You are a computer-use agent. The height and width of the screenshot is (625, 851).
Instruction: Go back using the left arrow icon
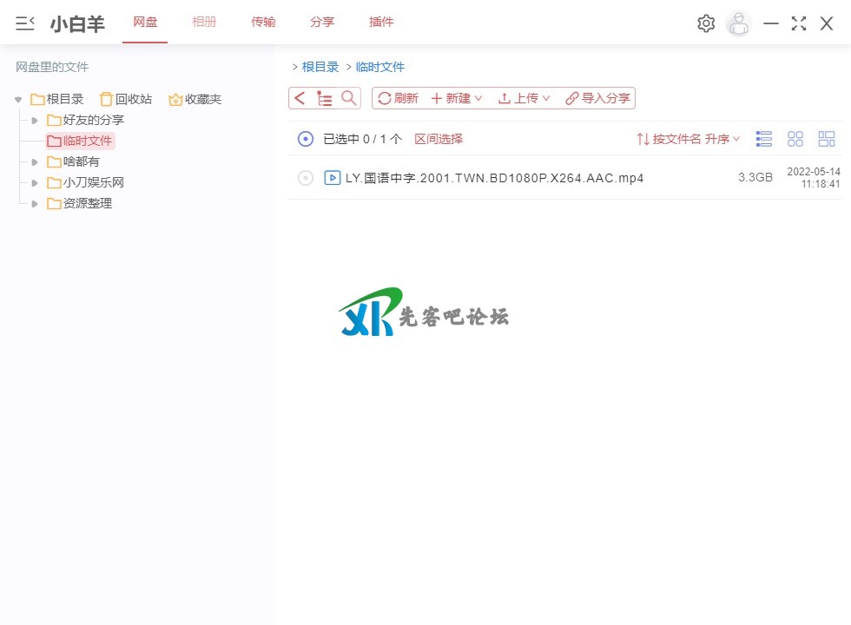300,98
